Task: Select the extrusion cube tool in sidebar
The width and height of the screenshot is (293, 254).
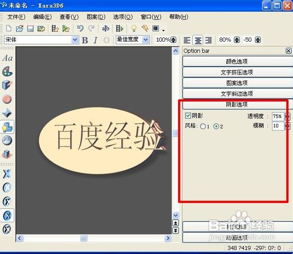Action: click(7, 85)
